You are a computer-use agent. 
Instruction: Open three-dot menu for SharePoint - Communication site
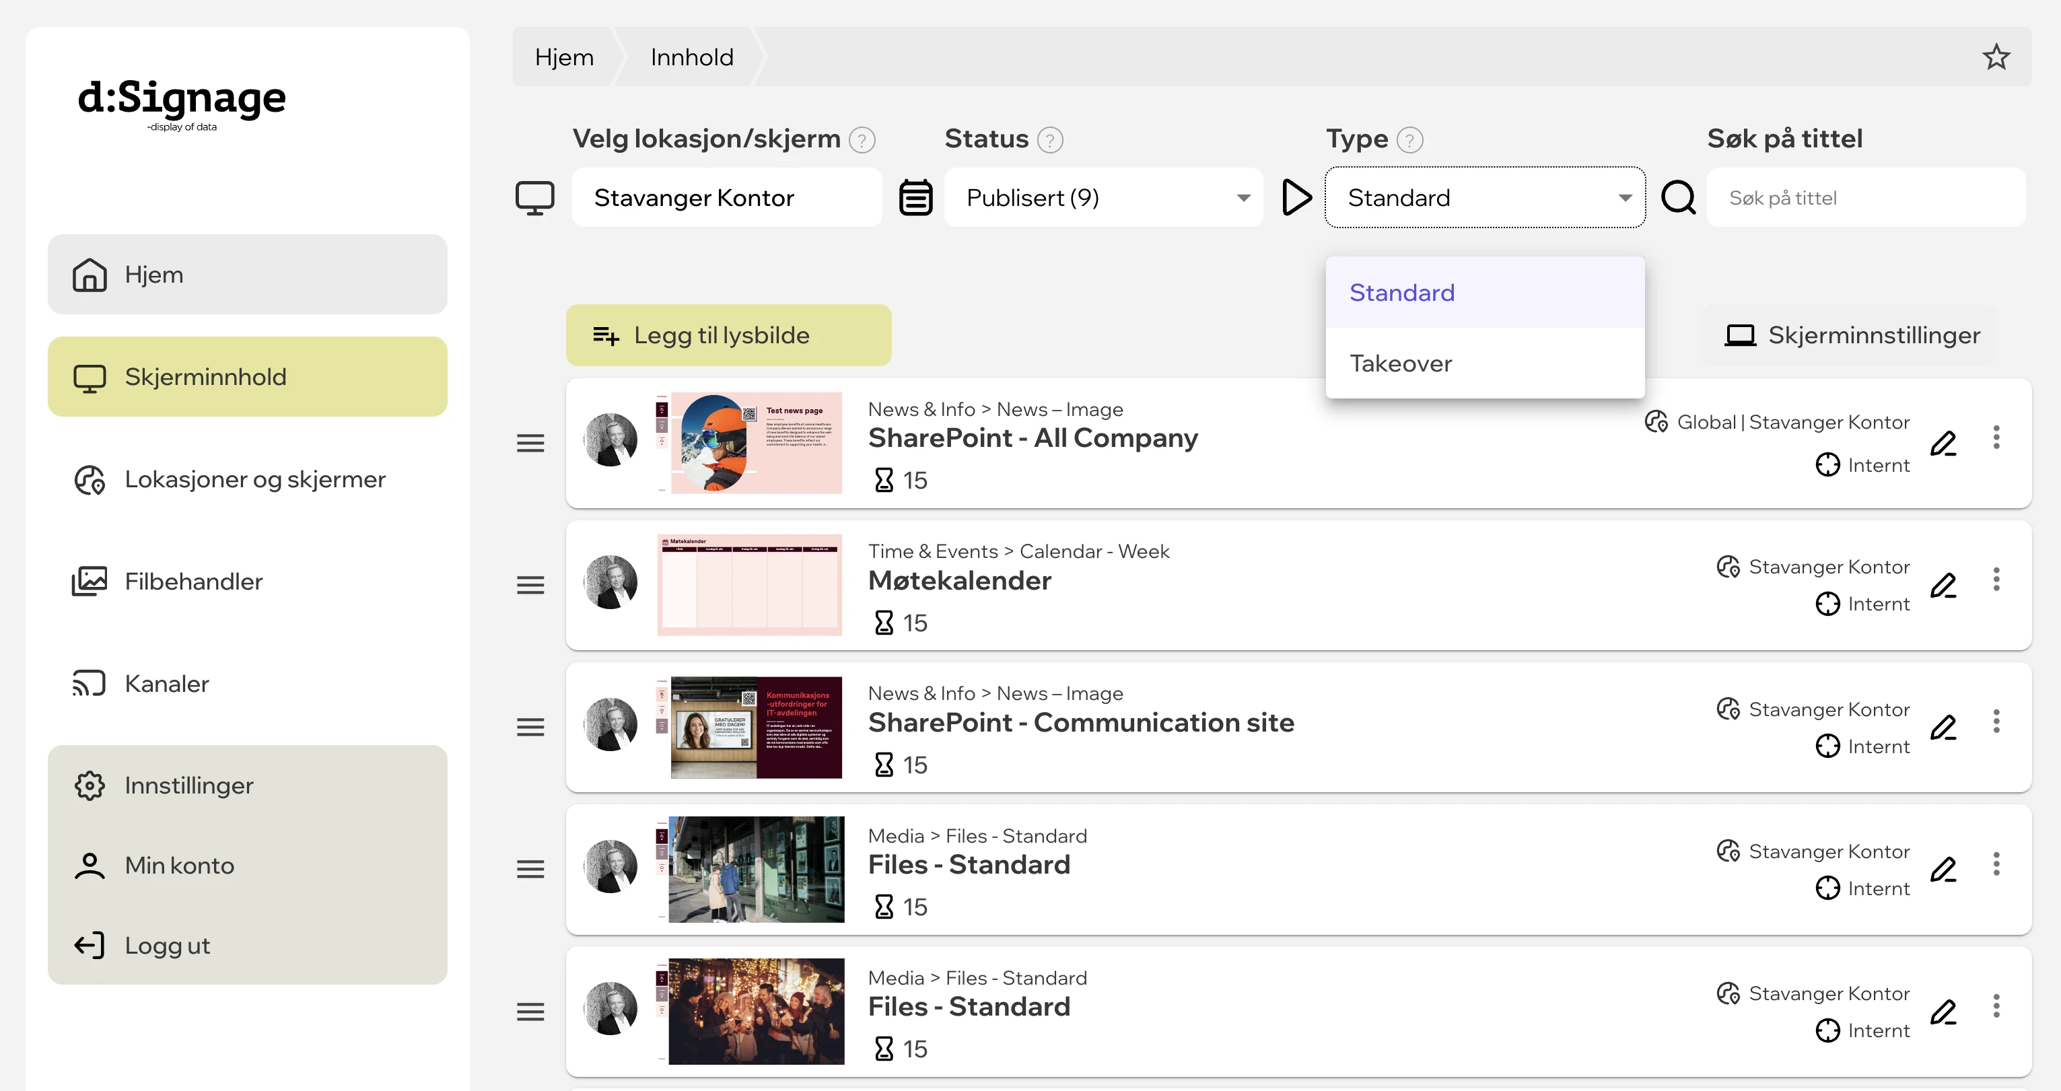point(1996,722)
